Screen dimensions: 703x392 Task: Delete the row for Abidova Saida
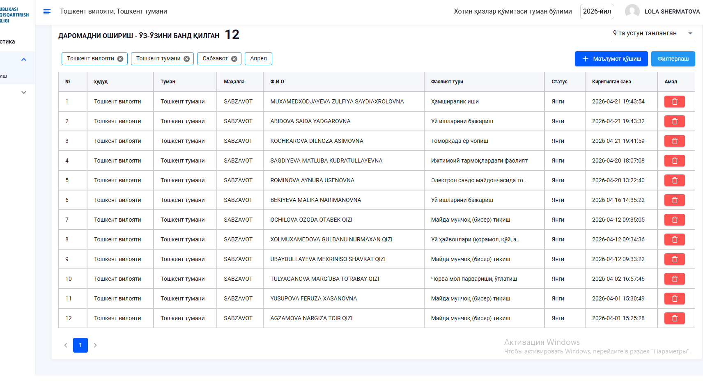[x=674, y=121]
